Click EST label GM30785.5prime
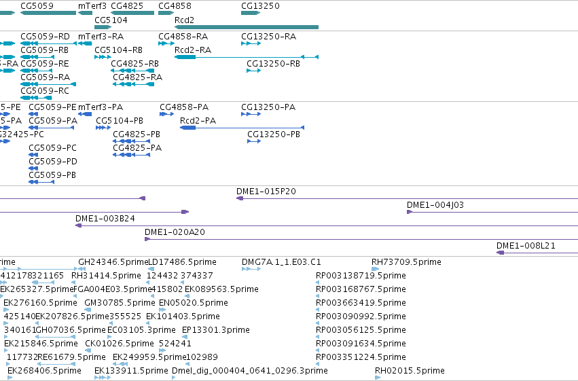 [120, 304]
